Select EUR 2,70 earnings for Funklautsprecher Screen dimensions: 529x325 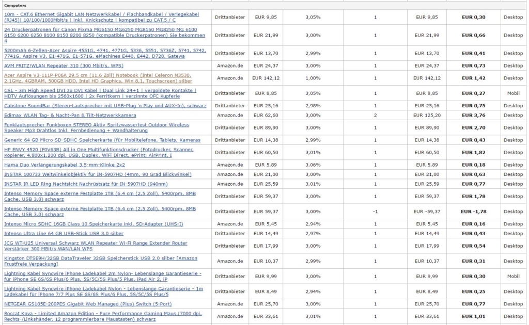click(x=473, y=127)
